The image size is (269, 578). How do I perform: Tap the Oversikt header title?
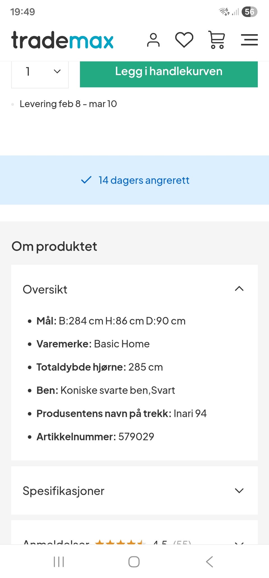[45, 289]
